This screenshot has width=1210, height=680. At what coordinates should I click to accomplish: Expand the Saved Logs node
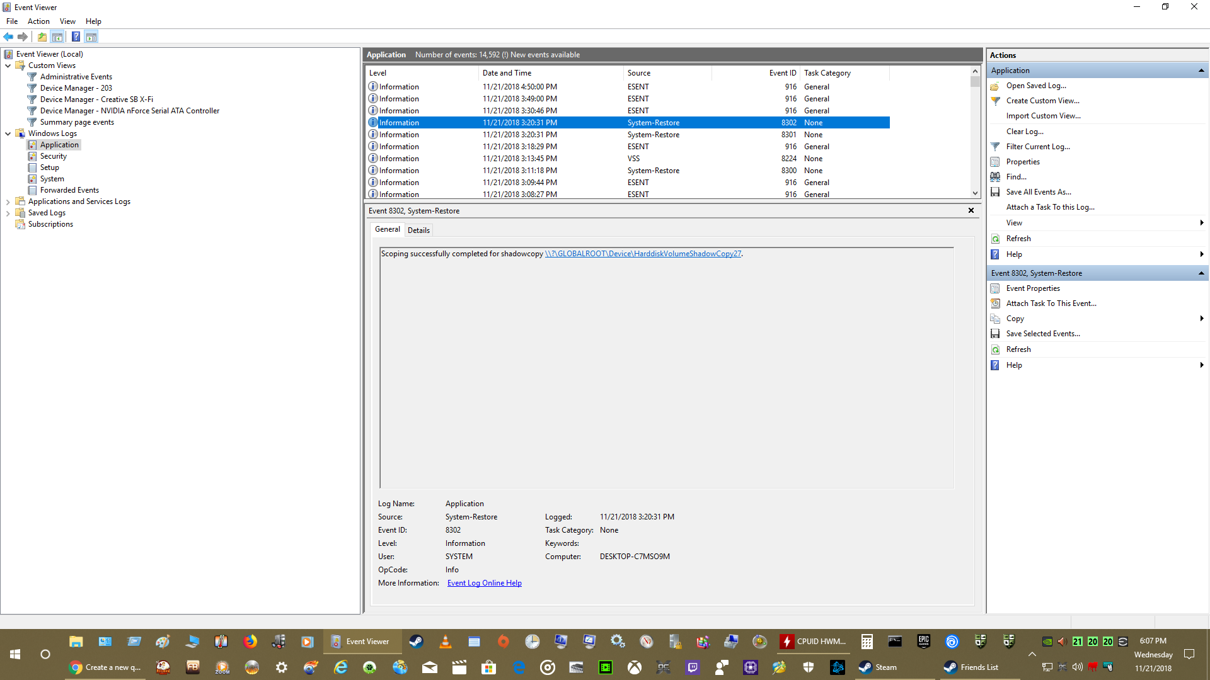coord(8,213)
